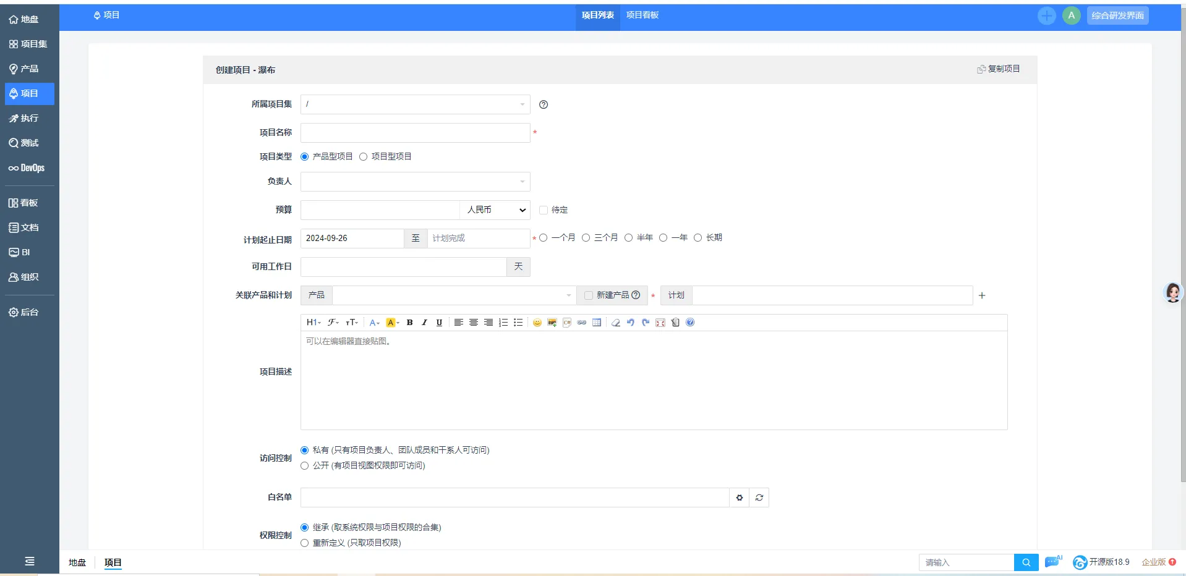Open the user avatar A menu
The image size is (1186, 576).
(x=1072, y=16)
